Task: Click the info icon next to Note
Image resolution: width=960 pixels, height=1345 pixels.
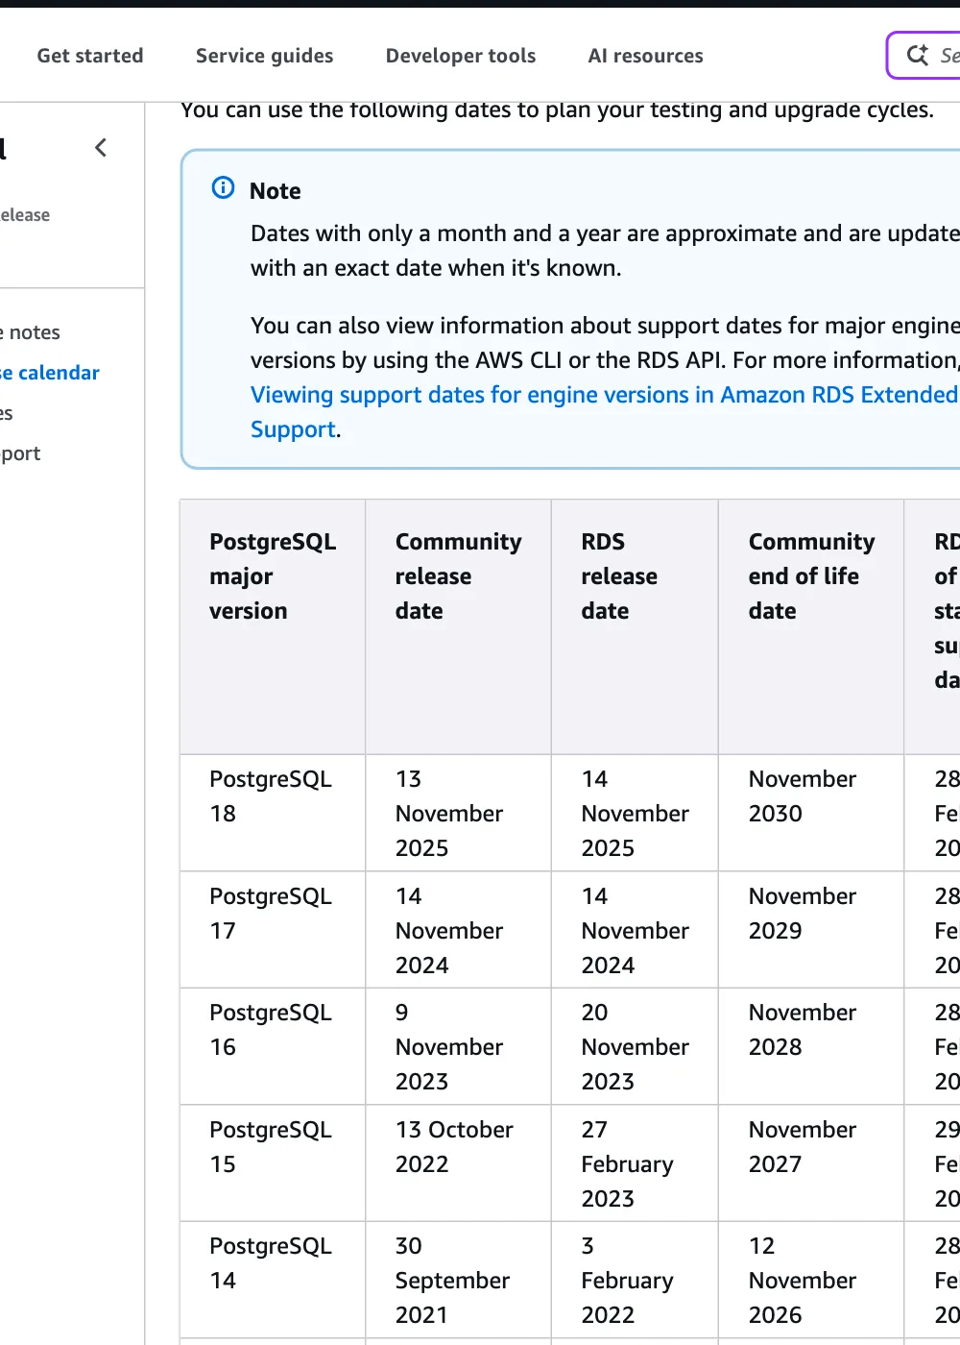Action: 223,188
